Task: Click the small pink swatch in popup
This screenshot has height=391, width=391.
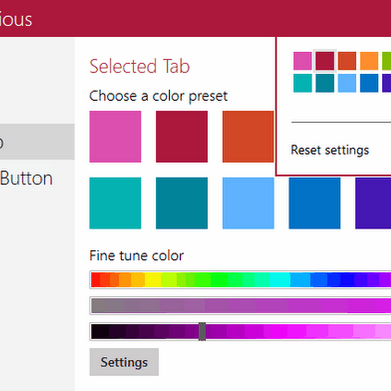Action: (x=303, y=61)
